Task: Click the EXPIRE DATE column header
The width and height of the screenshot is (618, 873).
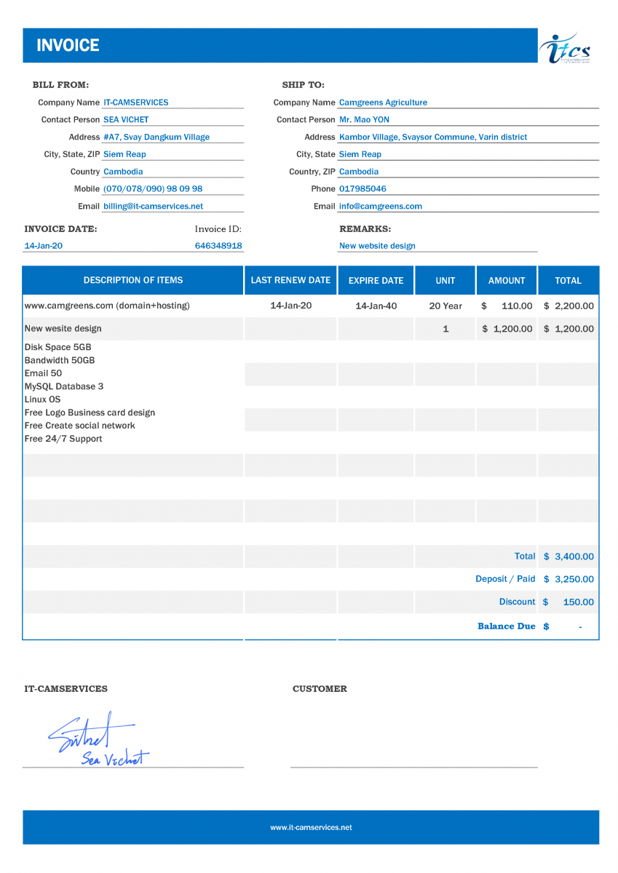Action: tap(376, 280)
